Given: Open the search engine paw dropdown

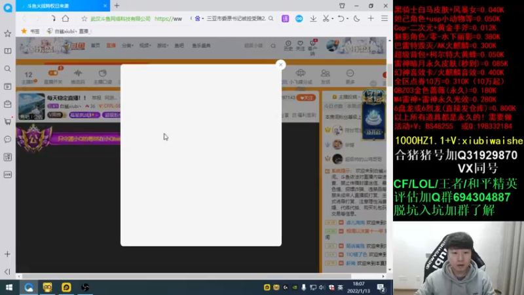Looking at the screenshot, I should [x=199, y=19].
